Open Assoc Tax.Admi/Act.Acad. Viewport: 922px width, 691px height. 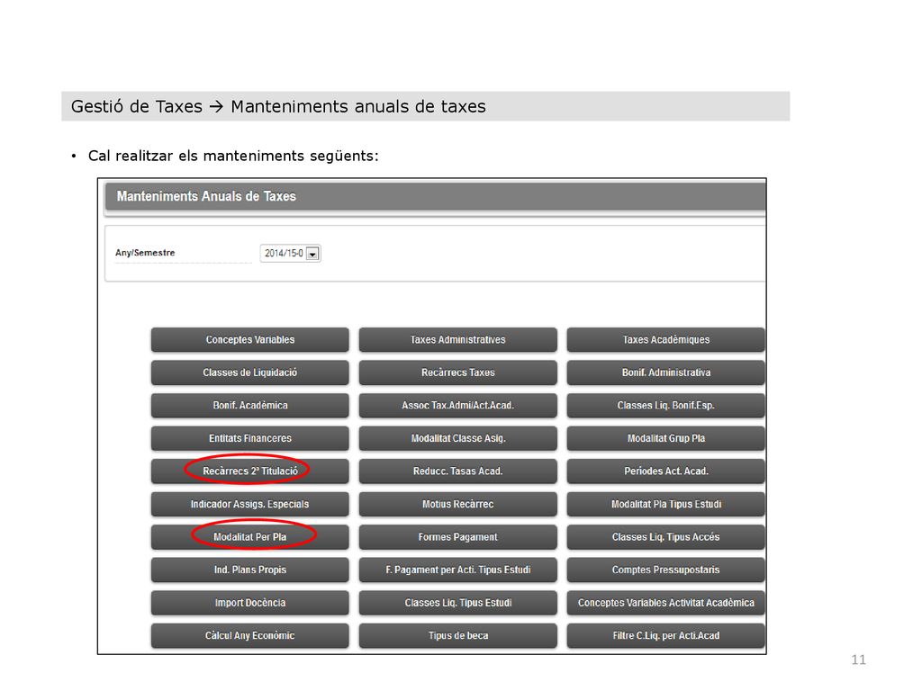(x=458, y=406)
